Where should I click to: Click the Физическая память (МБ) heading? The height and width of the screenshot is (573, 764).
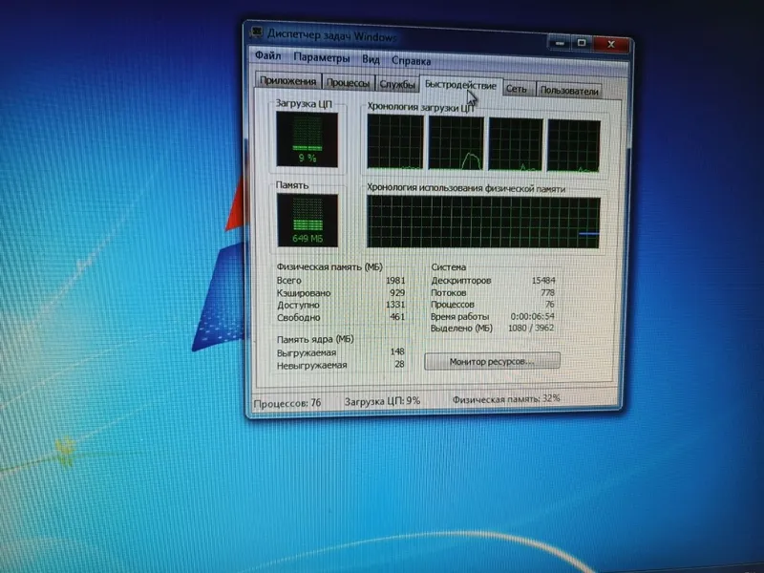pos(329,267)
